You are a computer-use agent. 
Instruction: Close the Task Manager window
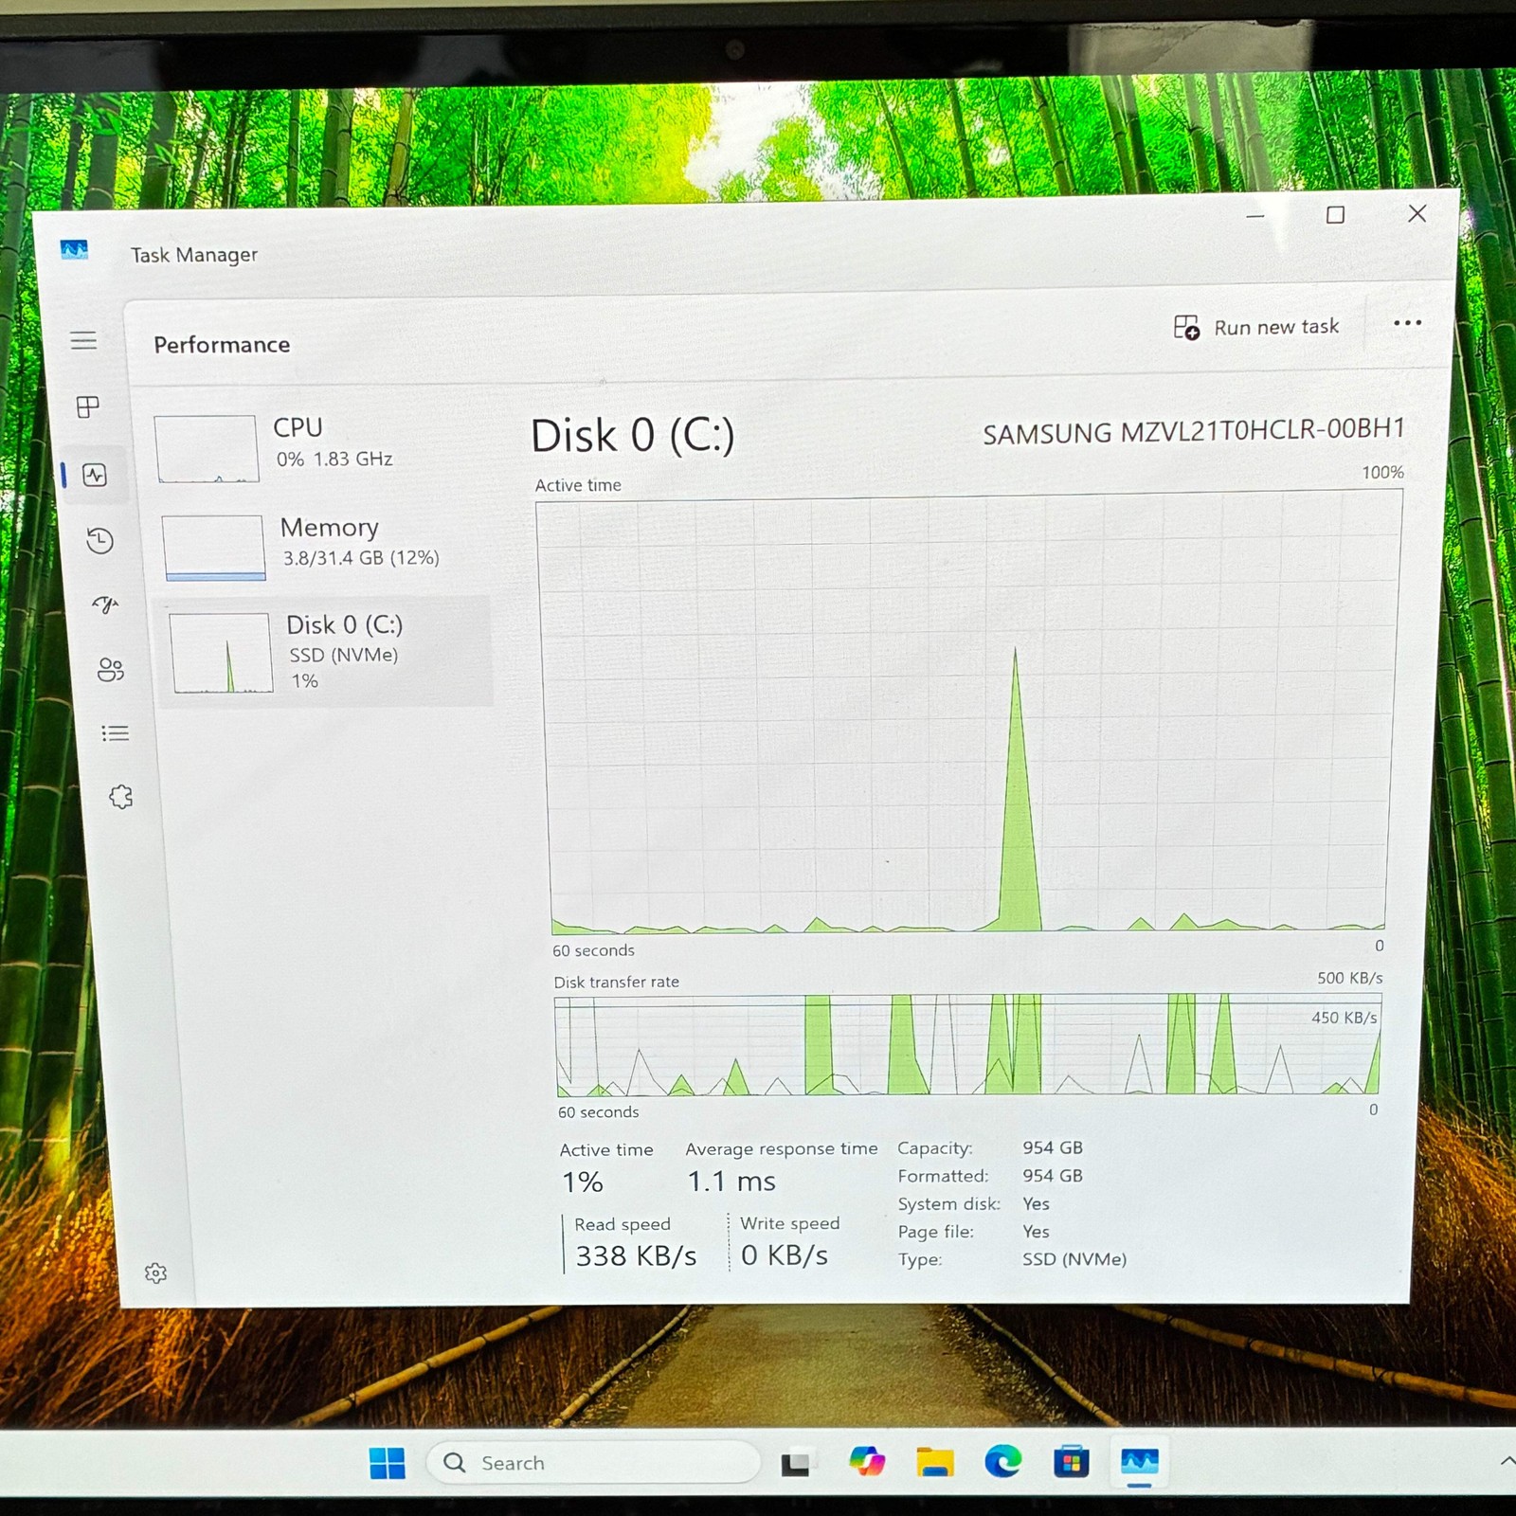(1417, 213)
